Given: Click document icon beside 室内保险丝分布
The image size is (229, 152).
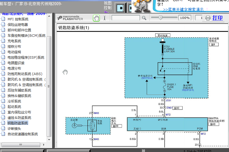Looking at the screenshot, I should (3, 112).
